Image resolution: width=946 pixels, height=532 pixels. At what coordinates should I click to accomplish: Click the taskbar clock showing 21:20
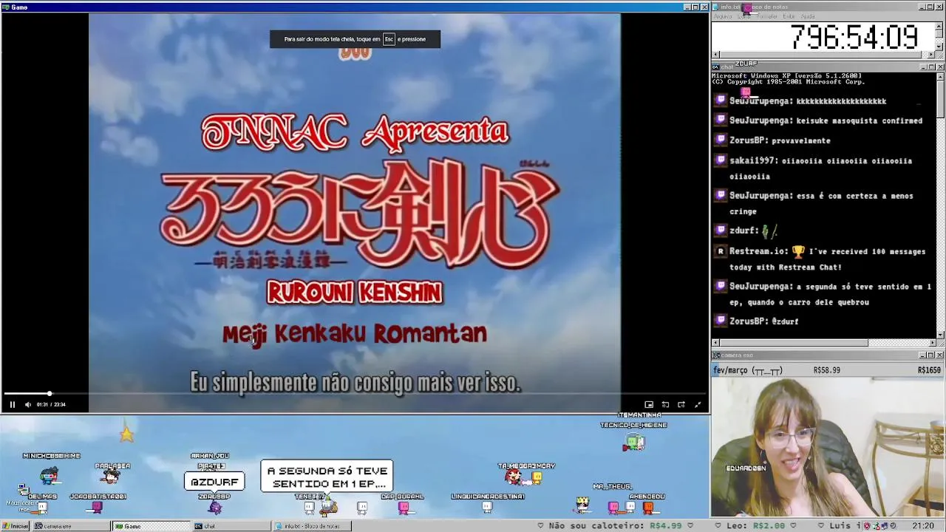(923, 526)
